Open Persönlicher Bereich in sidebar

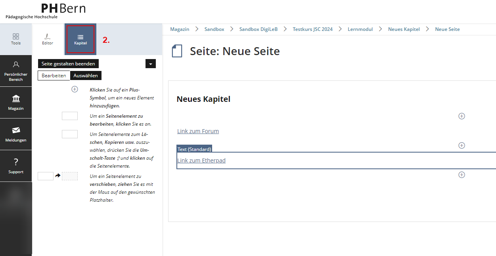(16, 71)
